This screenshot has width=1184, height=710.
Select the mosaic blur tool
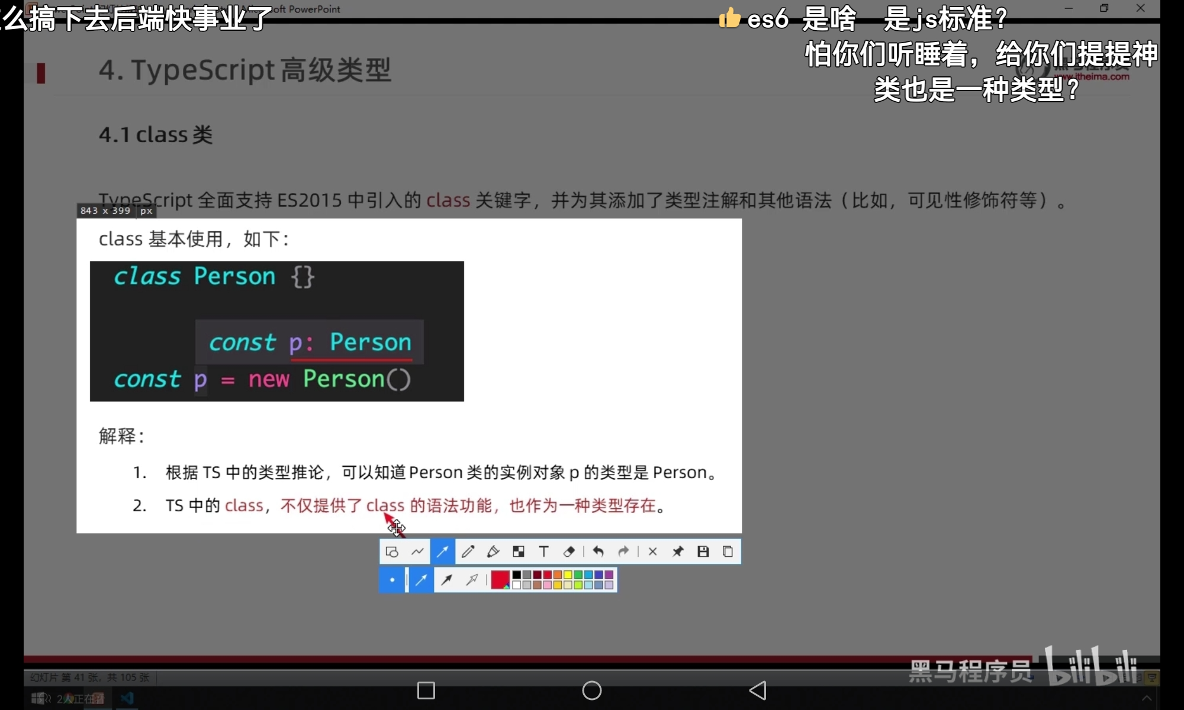pyautogui.click(x=519, y=552)
